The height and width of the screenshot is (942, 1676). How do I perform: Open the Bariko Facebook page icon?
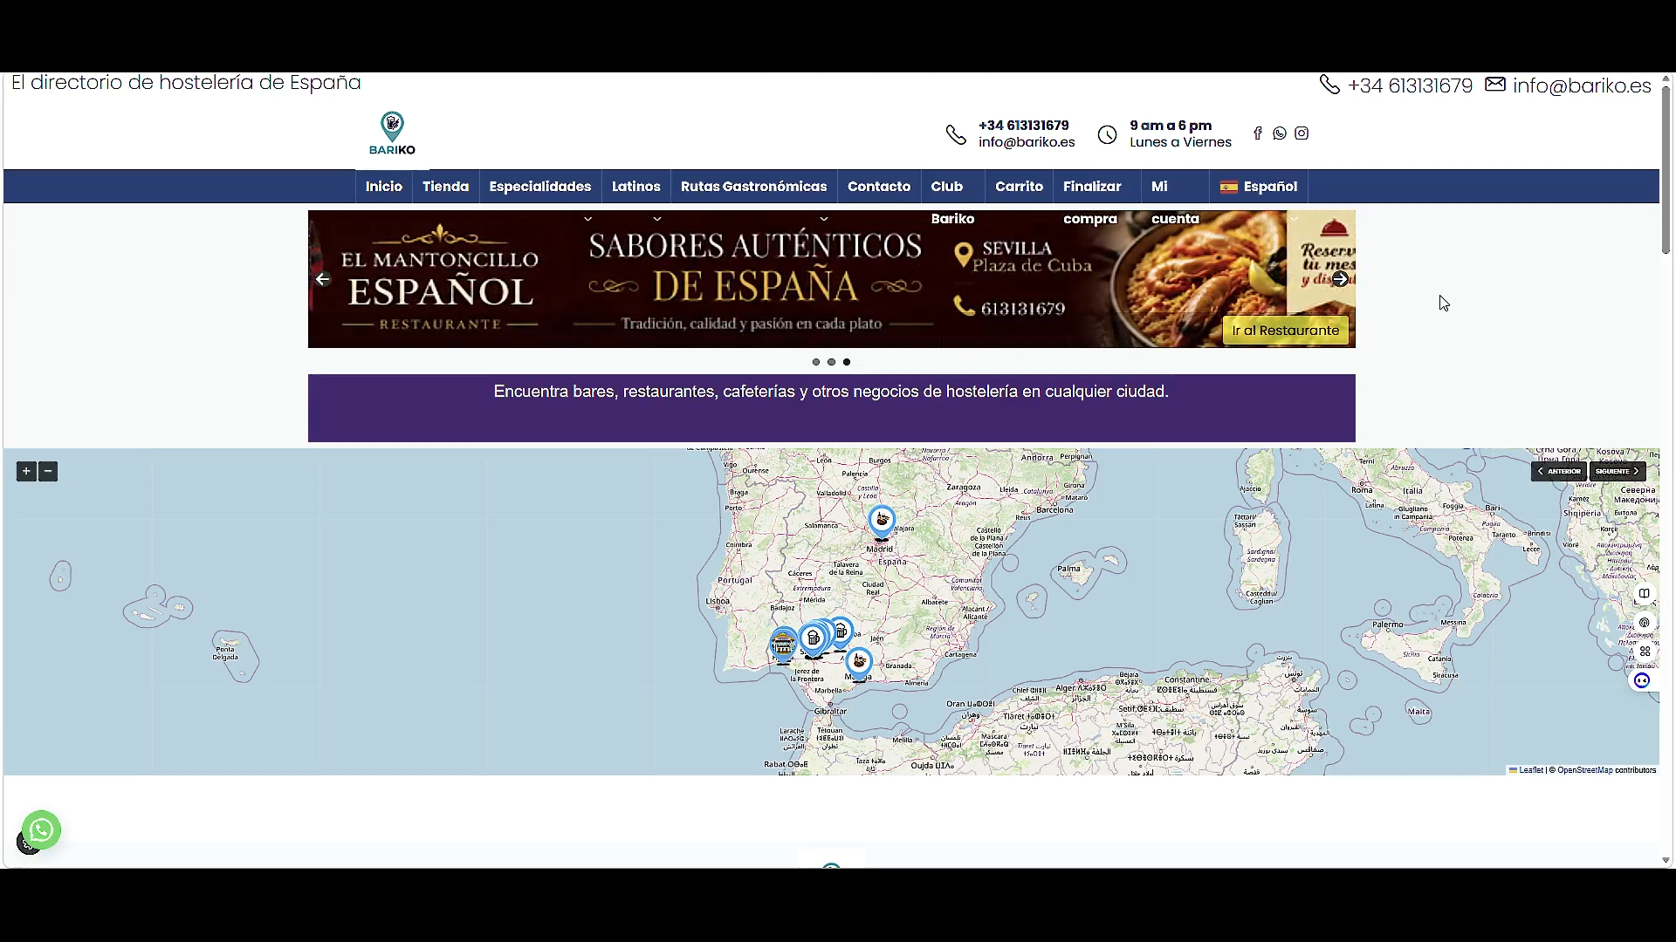tap(1258, 133)
